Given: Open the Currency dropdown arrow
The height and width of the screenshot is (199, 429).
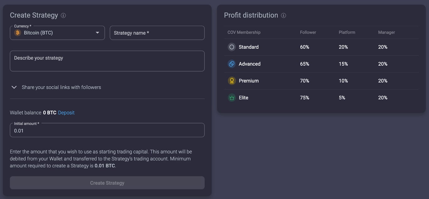Looking at the screenshot, I should [x=97, y=32].
